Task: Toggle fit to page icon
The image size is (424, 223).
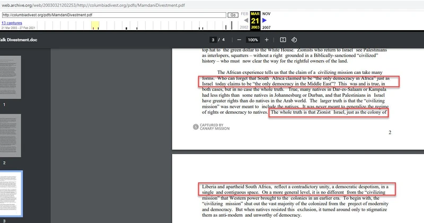Action: coord(283,40)
